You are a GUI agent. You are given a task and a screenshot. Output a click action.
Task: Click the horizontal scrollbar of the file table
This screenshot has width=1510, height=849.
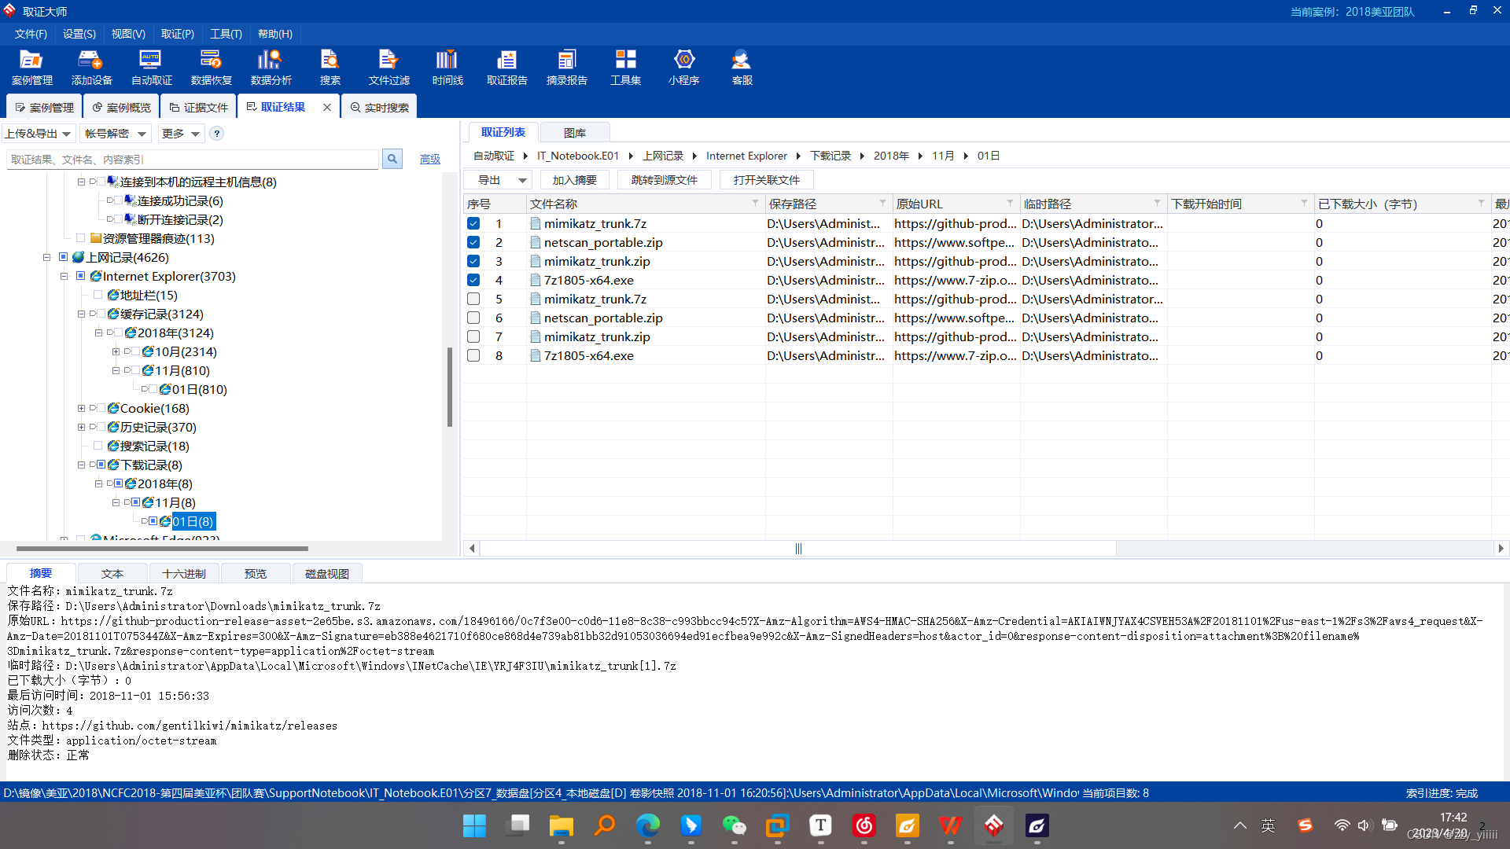click(x=798, y=549)
